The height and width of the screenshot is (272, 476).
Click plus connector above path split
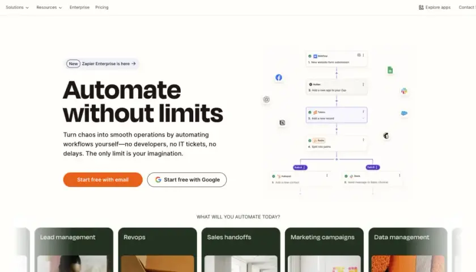click(337, 159)
